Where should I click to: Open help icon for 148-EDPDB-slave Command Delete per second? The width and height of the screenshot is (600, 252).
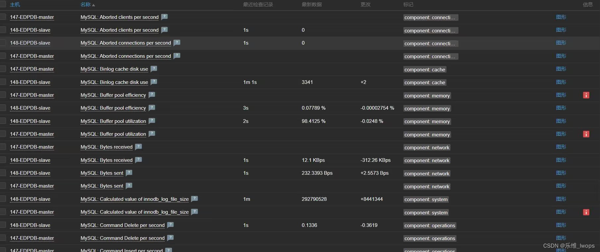170,225
